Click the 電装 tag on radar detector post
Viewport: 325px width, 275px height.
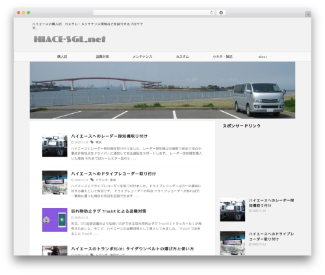coord(99,142)
